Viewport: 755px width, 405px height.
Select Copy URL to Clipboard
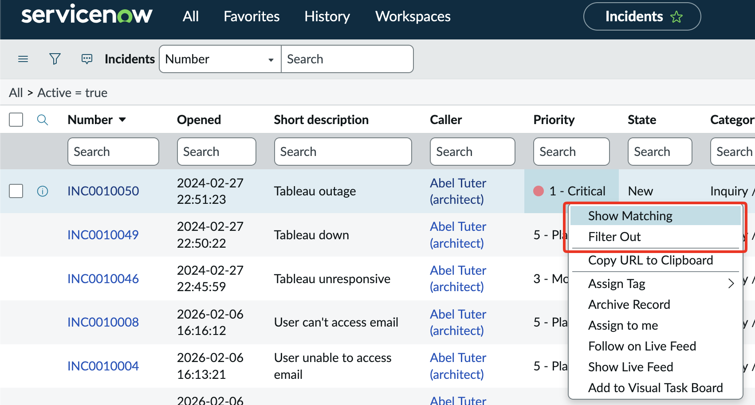click(650, 260)
